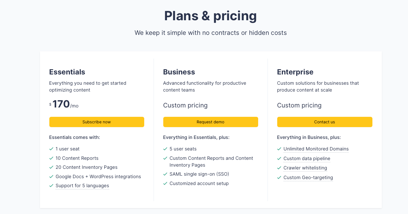Click checkmark next to SAML single sign-on
This screenshot has width=408, height=214.
[x=165, y=174]
